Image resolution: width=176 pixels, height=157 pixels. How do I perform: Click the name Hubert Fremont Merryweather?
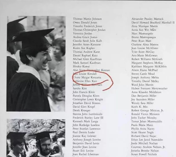(149, 88)
